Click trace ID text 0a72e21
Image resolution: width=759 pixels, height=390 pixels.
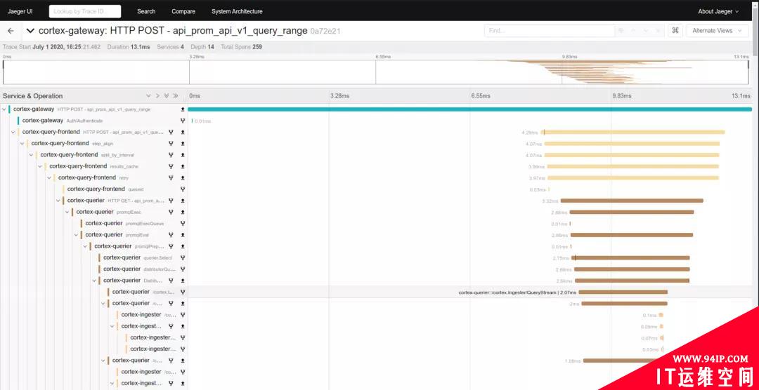pyautogui.click(x=325, y=31)
